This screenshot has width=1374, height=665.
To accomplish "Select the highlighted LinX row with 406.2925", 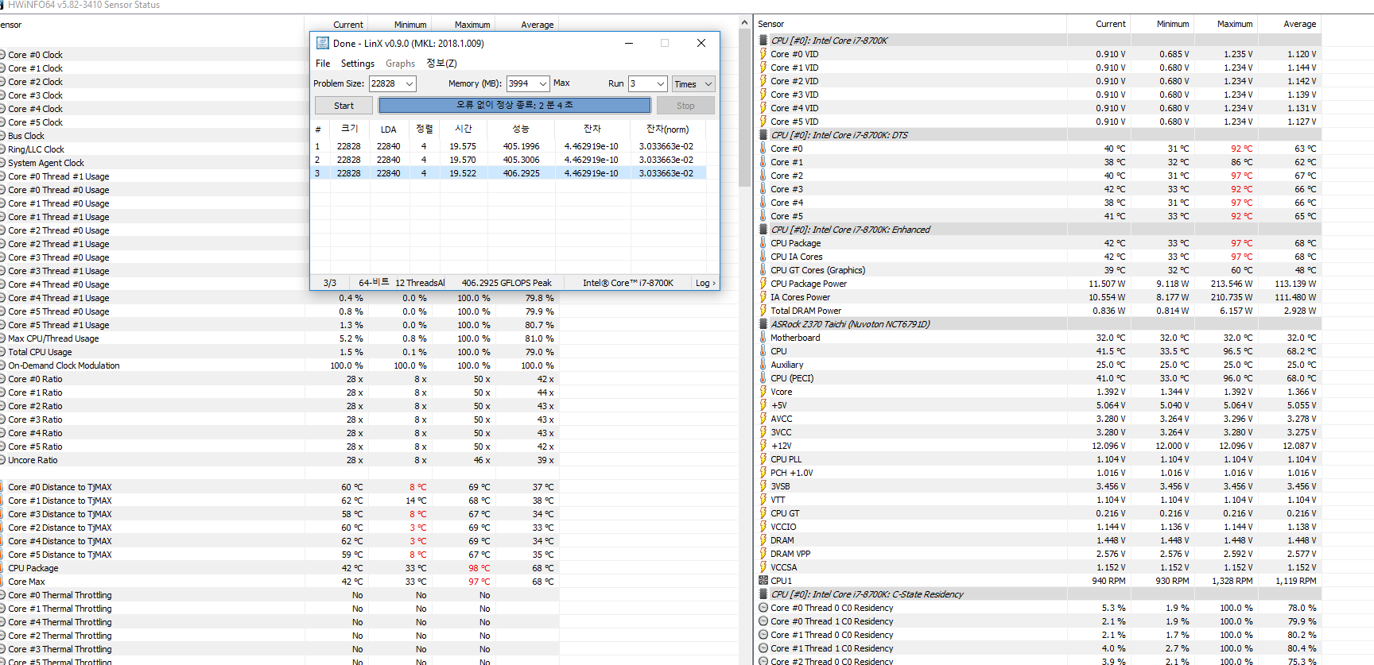I will pyautogui.click(x=509, y=173).
